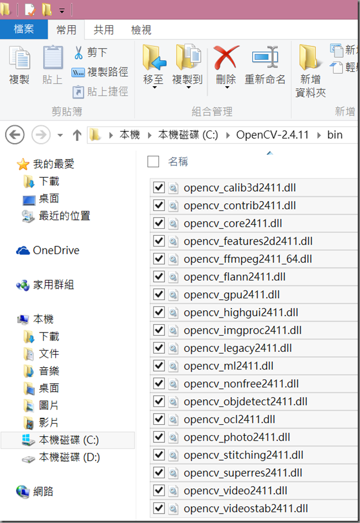The image size is (360, 523).
Task: Uncheck opencv_contrib2411.dll checkbox
Action: pyautogui.click(x=159, y=205)
